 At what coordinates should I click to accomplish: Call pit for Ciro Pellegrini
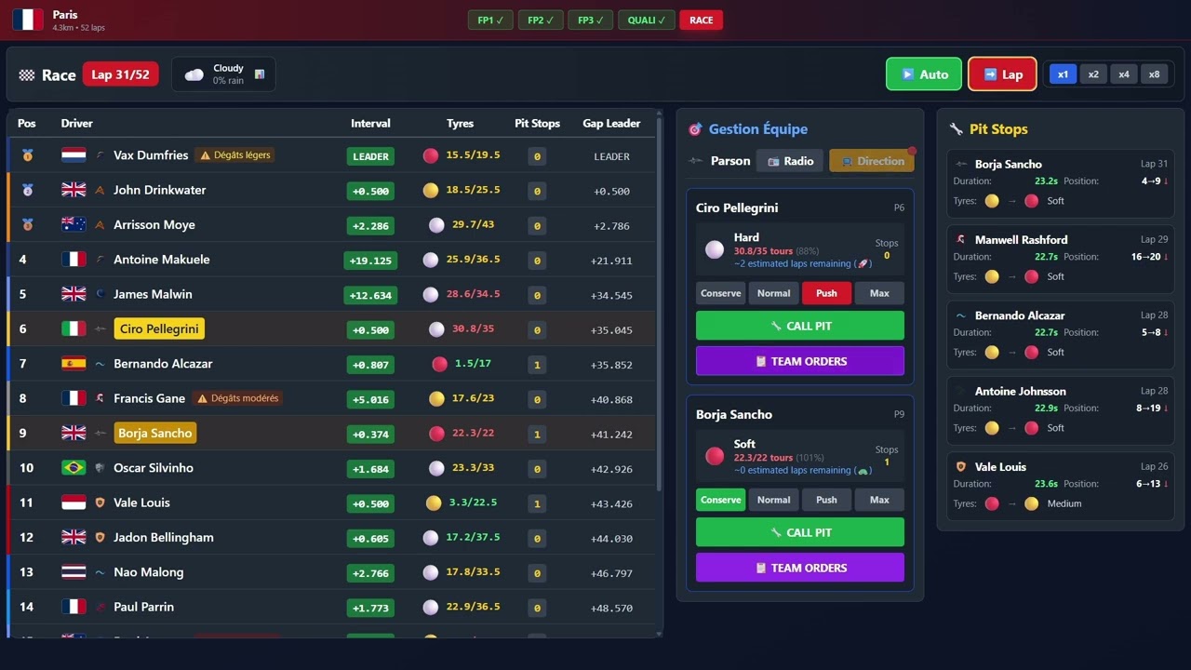[x=799, y=326]
